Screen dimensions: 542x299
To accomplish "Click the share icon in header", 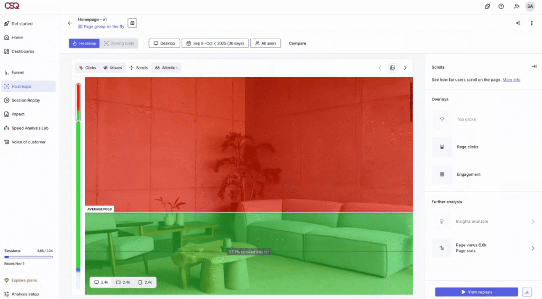I will point(518,23).
